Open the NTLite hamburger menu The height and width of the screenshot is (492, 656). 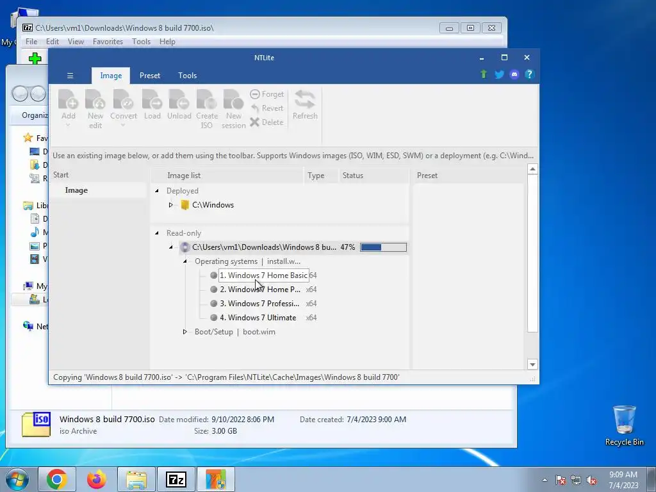tap(70, 76)
